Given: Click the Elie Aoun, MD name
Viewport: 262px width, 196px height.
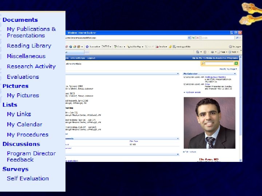Looking at the screenshot, I should (209, 159).
